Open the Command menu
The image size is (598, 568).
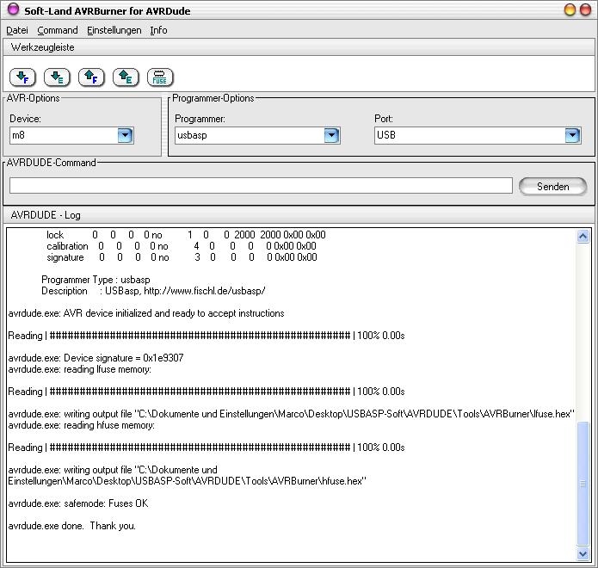coord(58,30)
